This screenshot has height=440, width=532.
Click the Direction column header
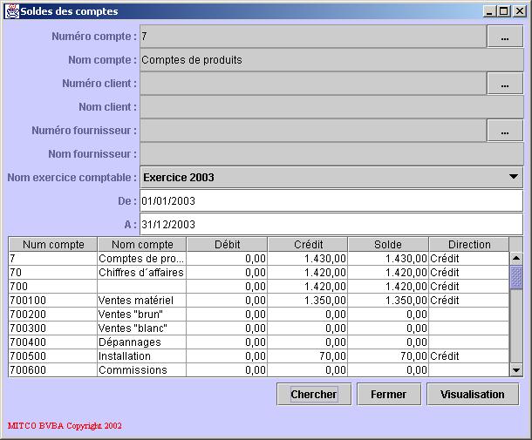click(x=469, y=245)
